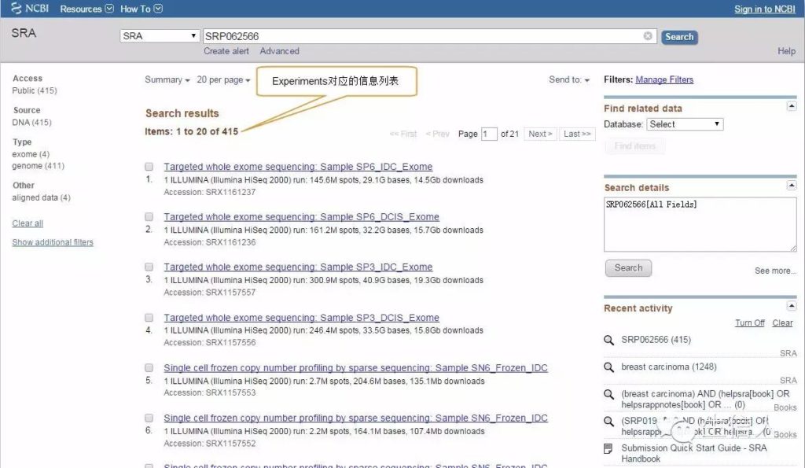Open the Resources menu
The image size is (805, 468).
[x=83, y=9]
